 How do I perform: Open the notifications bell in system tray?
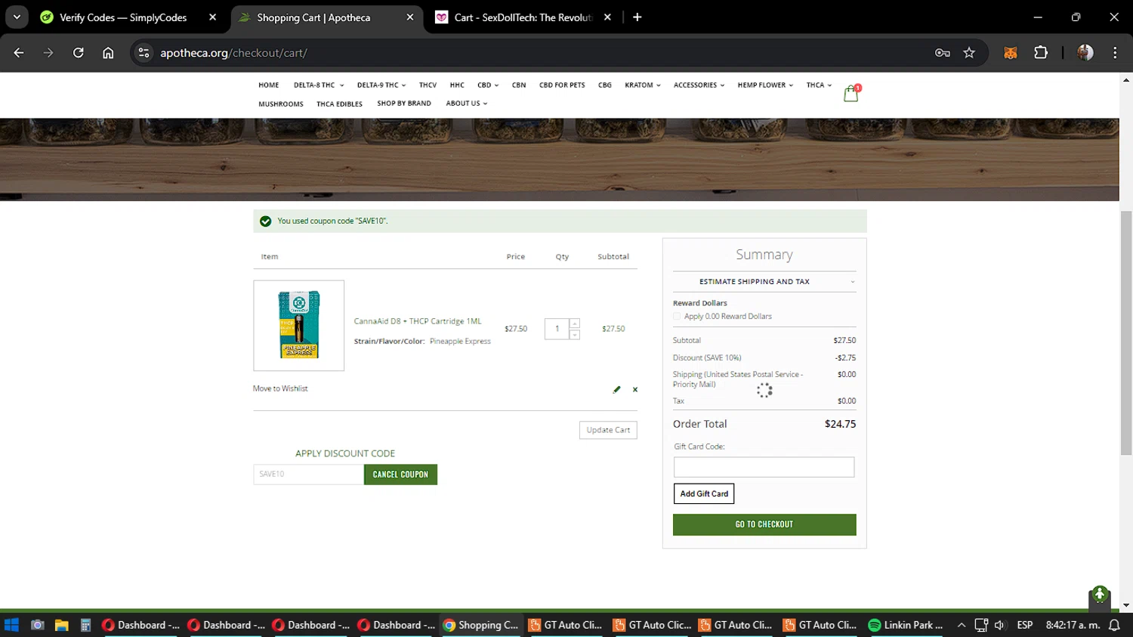(x=1114, y=625)
